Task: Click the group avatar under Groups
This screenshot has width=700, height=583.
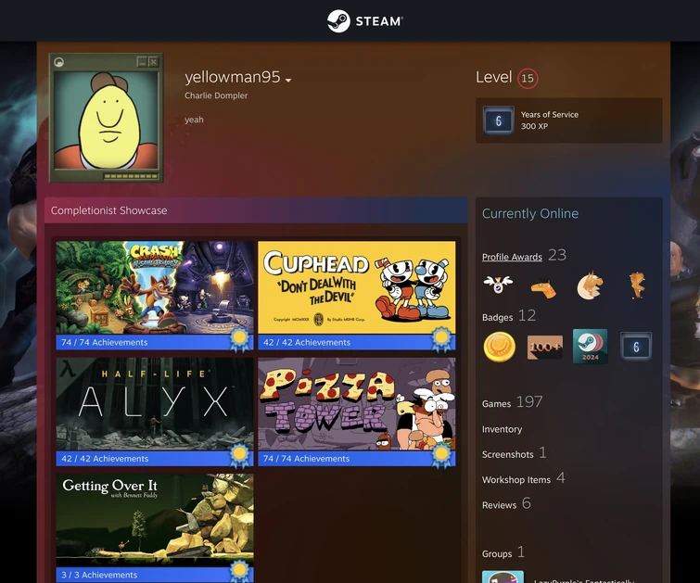Action: [x=503, y=577]
